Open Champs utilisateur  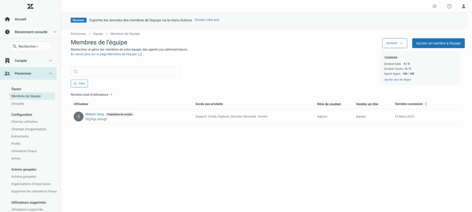point(25,122)
